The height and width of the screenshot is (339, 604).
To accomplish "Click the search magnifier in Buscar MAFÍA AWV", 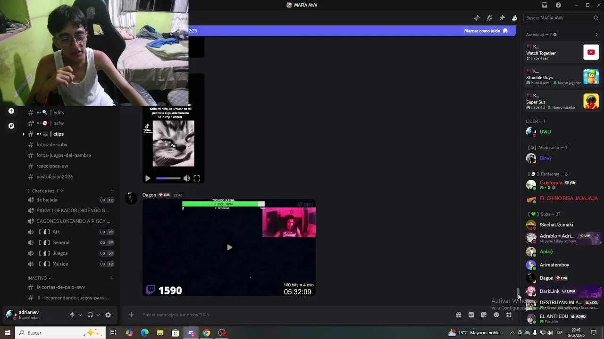I will 596,18.
